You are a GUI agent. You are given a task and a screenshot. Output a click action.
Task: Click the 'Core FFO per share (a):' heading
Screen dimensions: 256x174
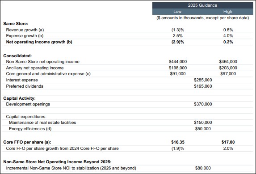27,142
